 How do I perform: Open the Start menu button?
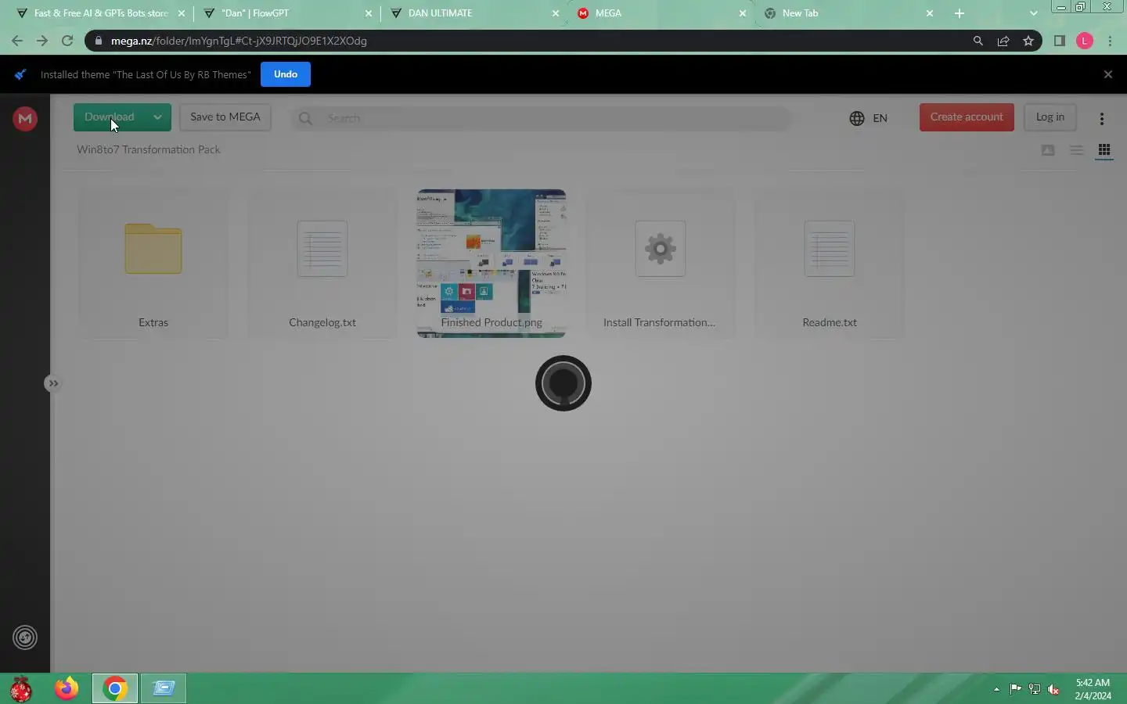(x=20, y=689)
